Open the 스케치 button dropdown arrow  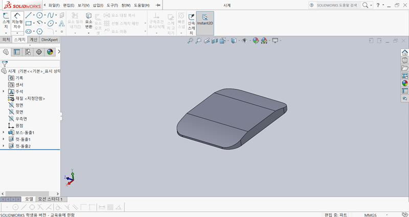(6, 33)
